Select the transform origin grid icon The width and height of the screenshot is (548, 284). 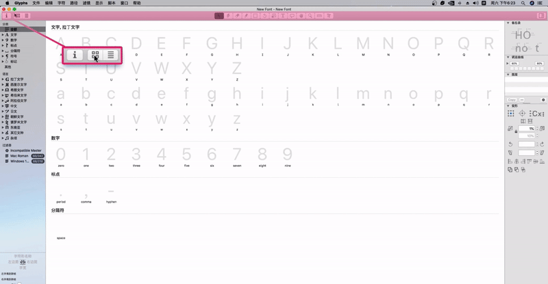510,114
